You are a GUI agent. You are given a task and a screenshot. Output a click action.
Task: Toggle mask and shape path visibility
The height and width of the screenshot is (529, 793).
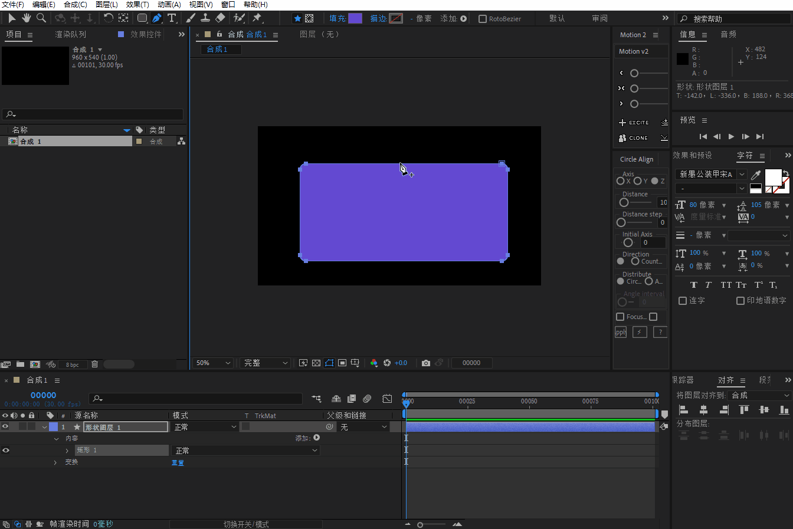click(x=329, y=363)
